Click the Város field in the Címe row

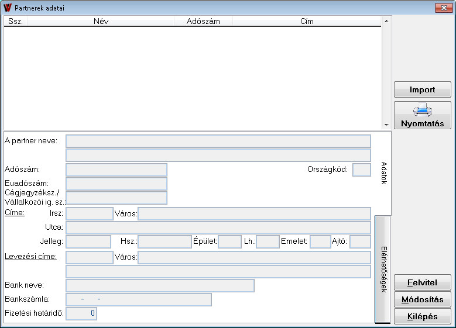[x=254, y=214]
